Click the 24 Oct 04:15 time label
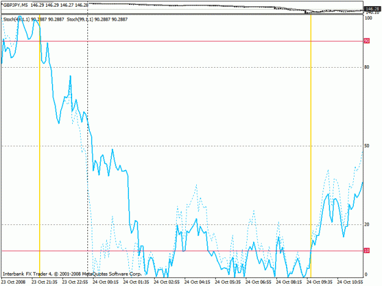The width and height of the screenshot is (382, 286). (x=197, y=282)
